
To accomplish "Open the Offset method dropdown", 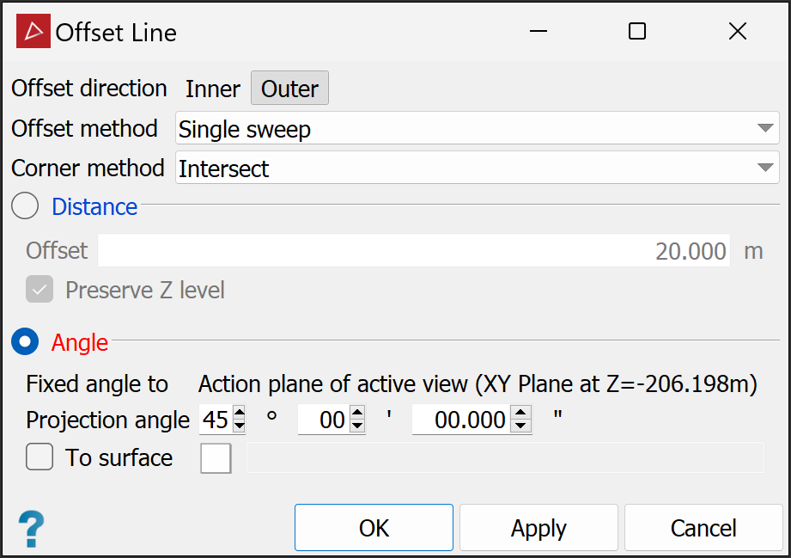I will coord(477,129).
